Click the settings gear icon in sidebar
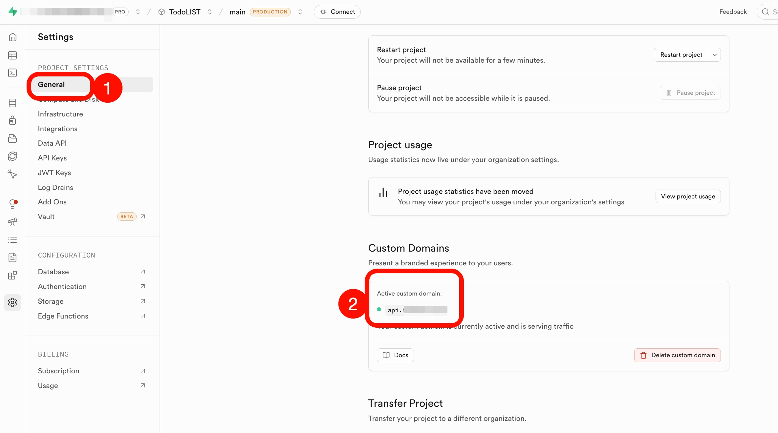This screenshot has width=778, height=433. (x=12, y=302)
